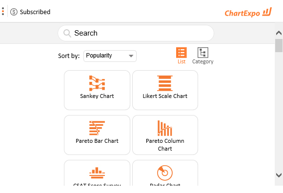Open the CSAT Score Survey chart icon
Image resolution: width=283 pixels, height=193 pixels.
pos(97,173)
